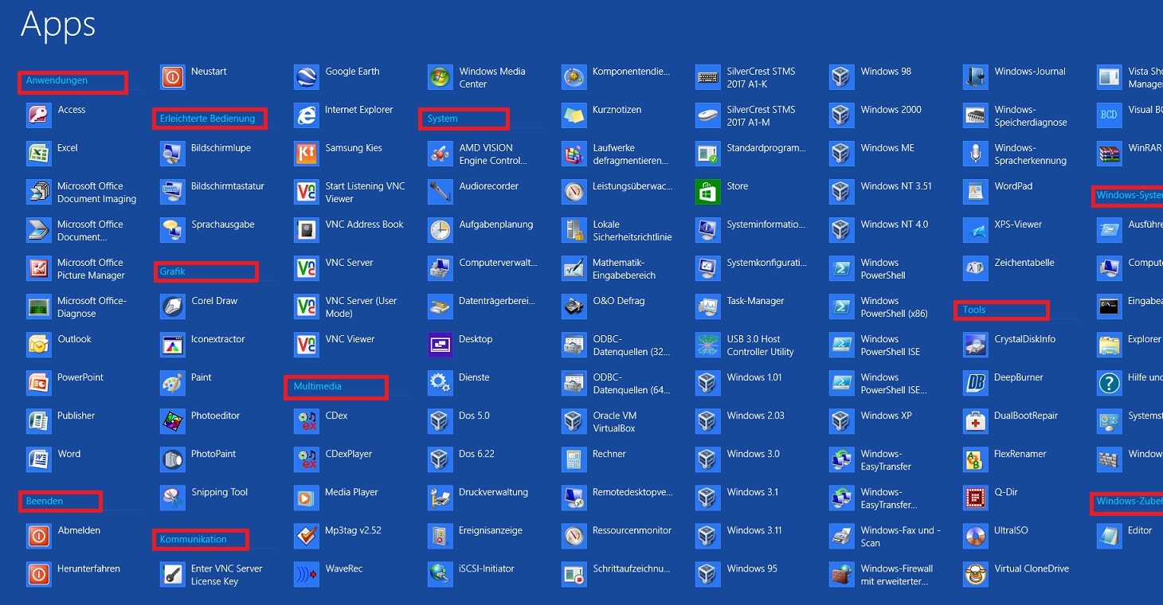Click the 'USB 3.0 Host Controller Utility' label
The width and height of the screenshot is (1163, 605).
pyautogui.click(x=760, y=345)
